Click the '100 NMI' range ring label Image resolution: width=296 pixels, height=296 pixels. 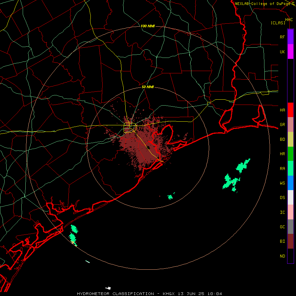pyautogui.click(x=148, y=26)
